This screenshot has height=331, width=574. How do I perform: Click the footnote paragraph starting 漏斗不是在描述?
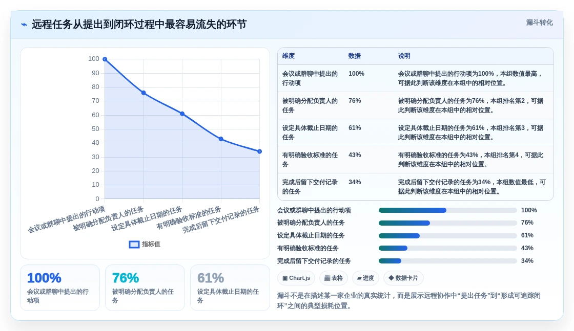click(409, 301)
